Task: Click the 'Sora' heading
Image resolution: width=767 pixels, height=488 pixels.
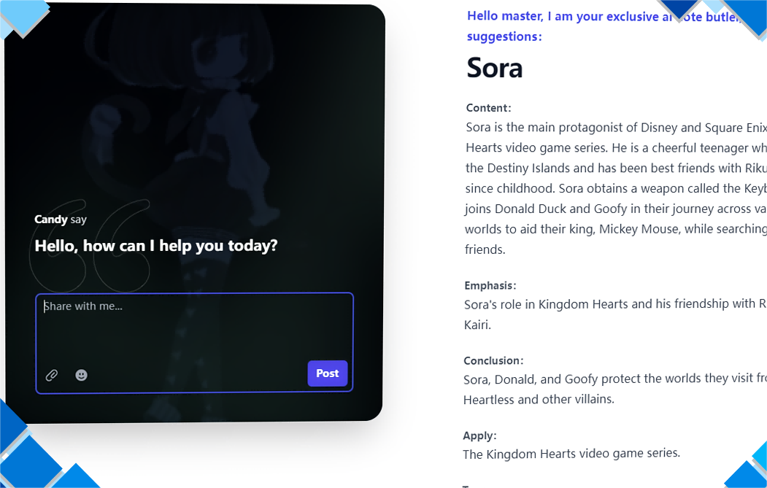Action: point(495,68)
